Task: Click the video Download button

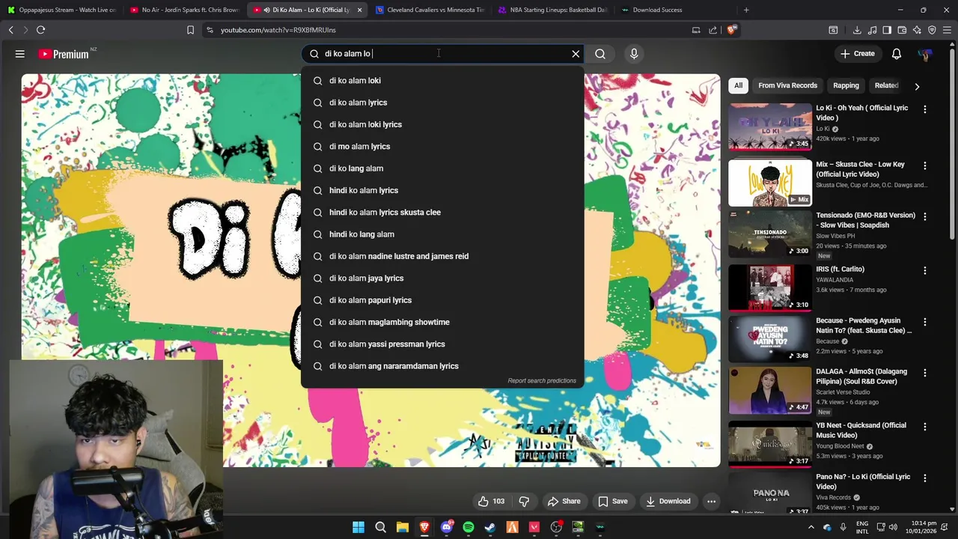Action: [668, 502]
